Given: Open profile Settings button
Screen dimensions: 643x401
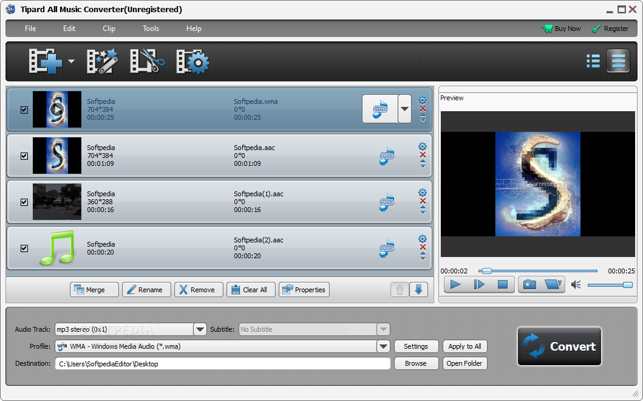Looking at the screenshot, I should point(416,346).
